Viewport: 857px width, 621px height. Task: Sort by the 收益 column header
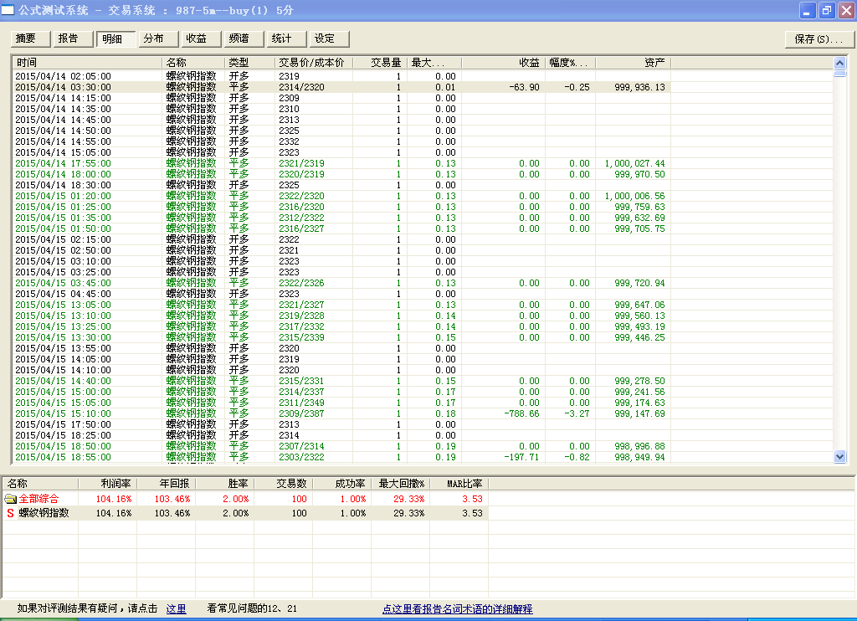pyautogui.click(x=503, y=62)
